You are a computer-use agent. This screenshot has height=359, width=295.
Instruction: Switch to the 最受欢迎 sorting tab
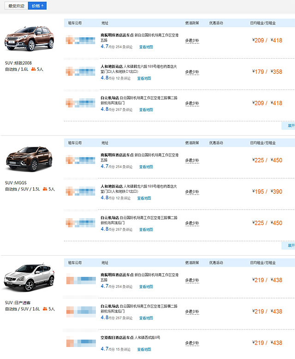(16, 6)
